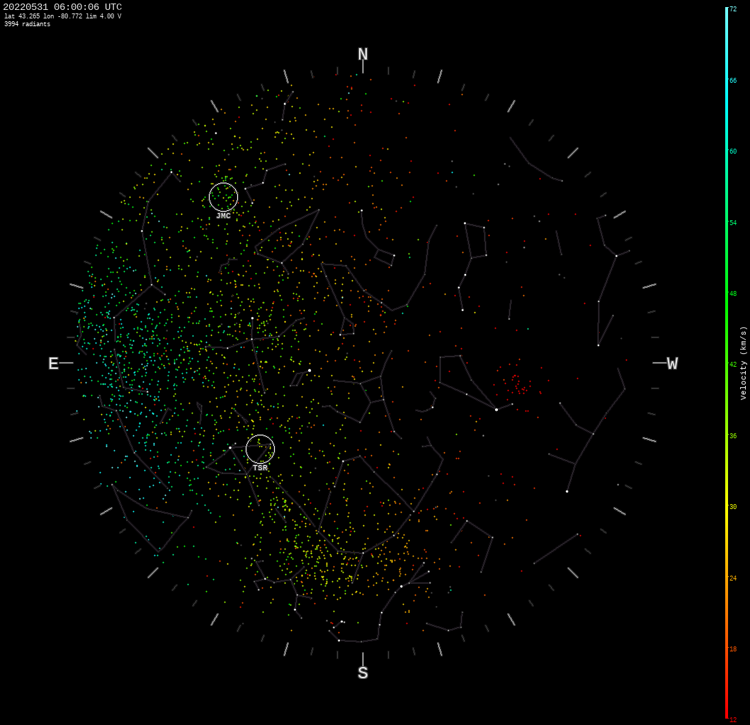
Task: Click the 48 km/s tick on color bar
Action: (x=729, y=292)
